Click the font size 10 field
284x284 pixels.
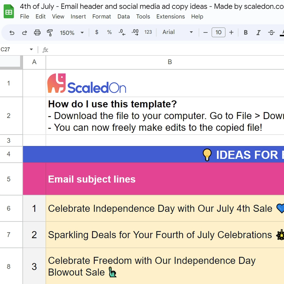[219, 32]
